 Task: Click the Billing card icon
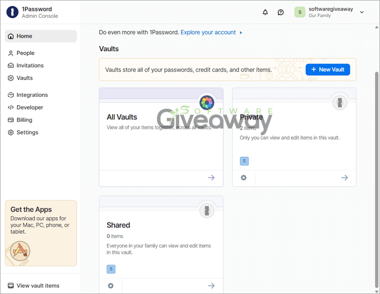pos(11,120)
